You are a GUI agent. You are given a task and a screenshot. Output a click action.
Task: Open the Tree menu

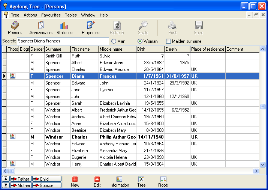pyautogui.click(x=15, y=15)
